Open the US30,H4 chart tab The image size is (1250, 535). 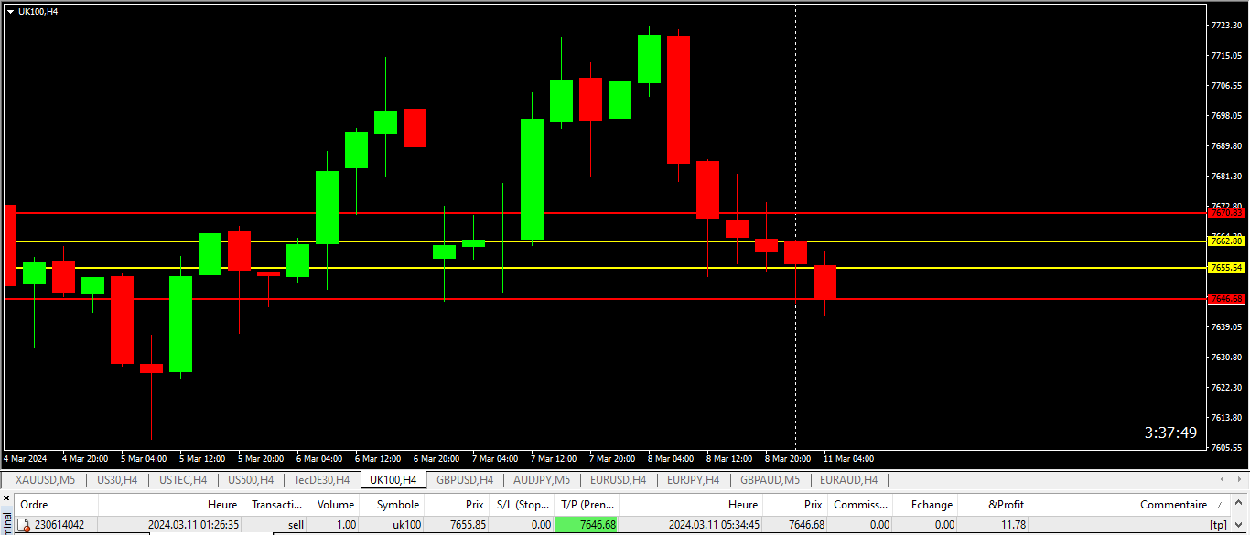click(x=117, y=479)
